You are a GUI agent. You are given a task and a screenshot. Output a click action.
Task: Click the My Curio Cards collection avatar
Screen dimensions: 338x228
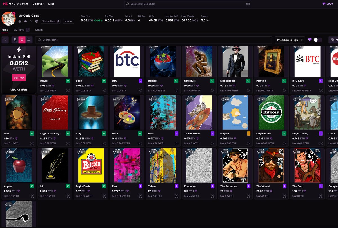click(8, 19)
